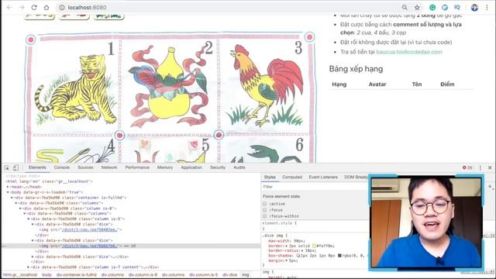Expand the border shorthand property triangle

pyautogui.click(x=286, y=246)
